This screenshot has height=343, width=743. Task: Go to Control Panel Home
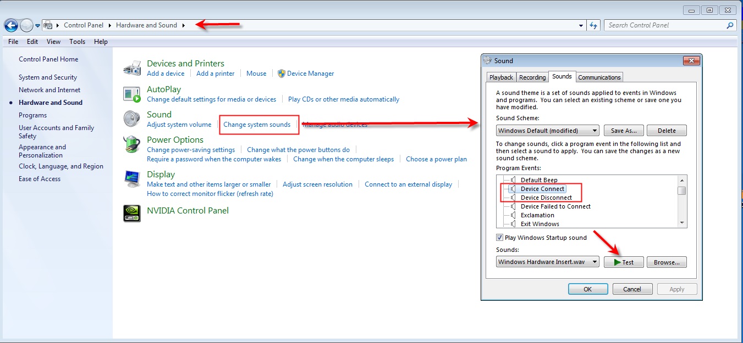point(48,59)
